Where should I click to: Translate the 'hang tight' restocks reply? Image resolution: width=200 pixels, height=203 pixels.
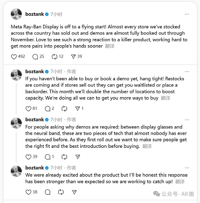click(165, 98)
